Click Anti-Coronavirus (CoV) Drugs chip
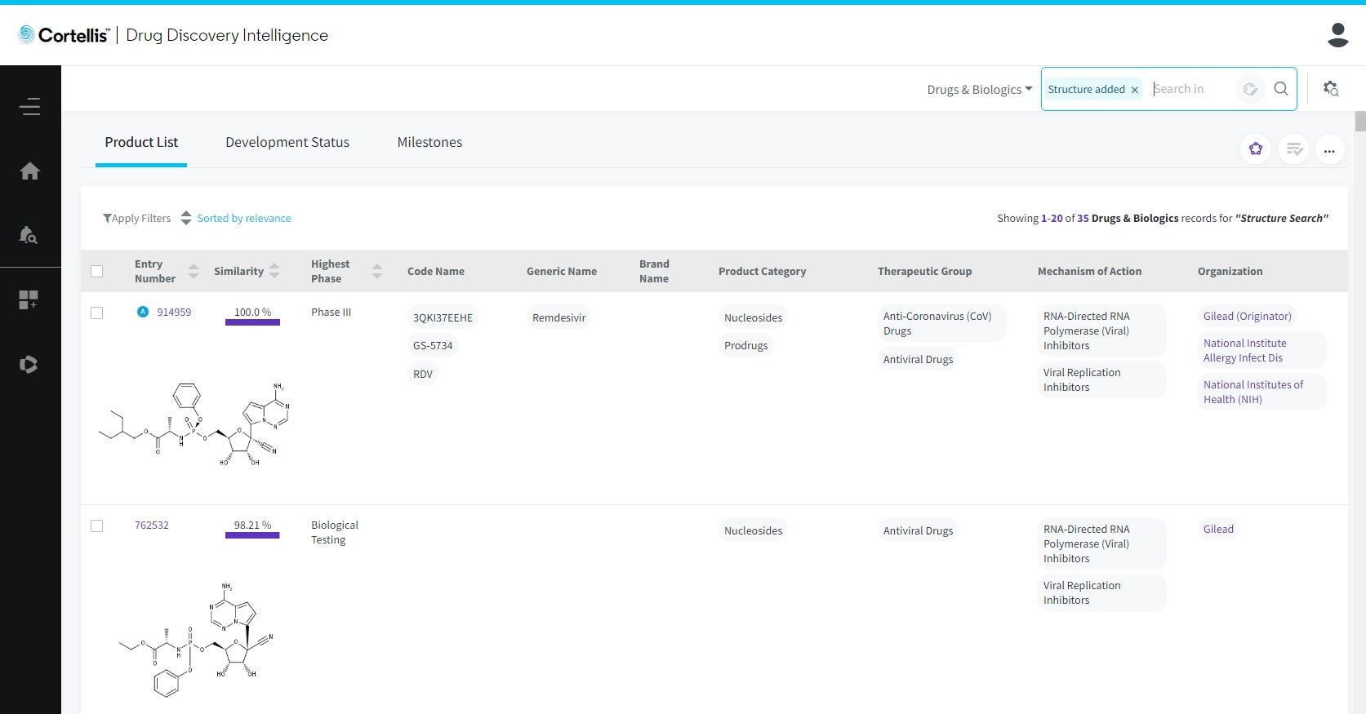The image size is (1366, 714). 941,323
